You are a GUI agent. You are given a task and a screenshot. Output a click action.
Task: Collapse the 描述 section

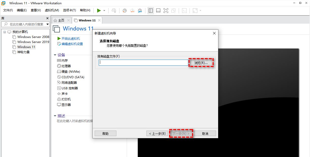[55, 116]
